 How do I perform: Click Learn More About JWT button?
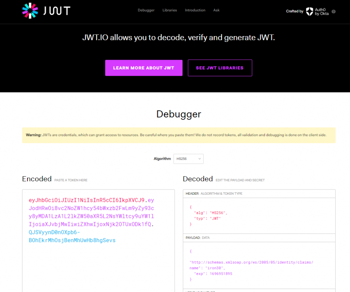144,68
